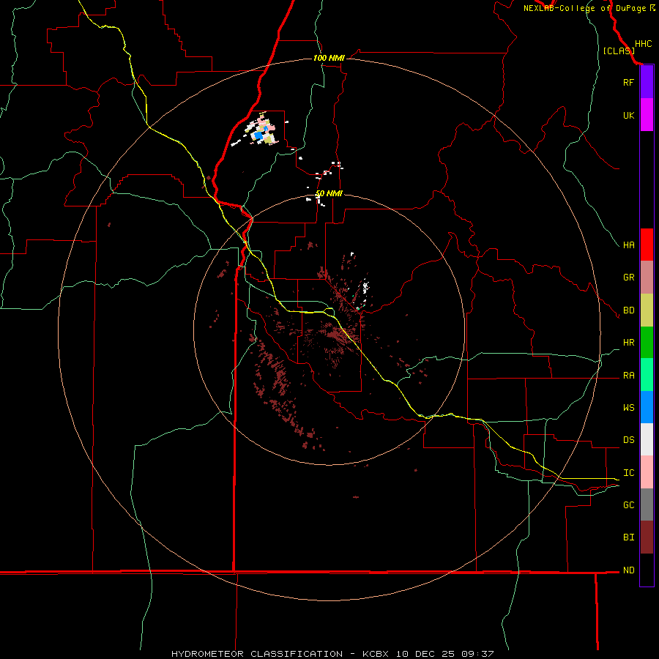Image resolution: width=659 pixels, height=659 pixels.
Task: Select the light pink IC swatch
Action: (647, 472)
